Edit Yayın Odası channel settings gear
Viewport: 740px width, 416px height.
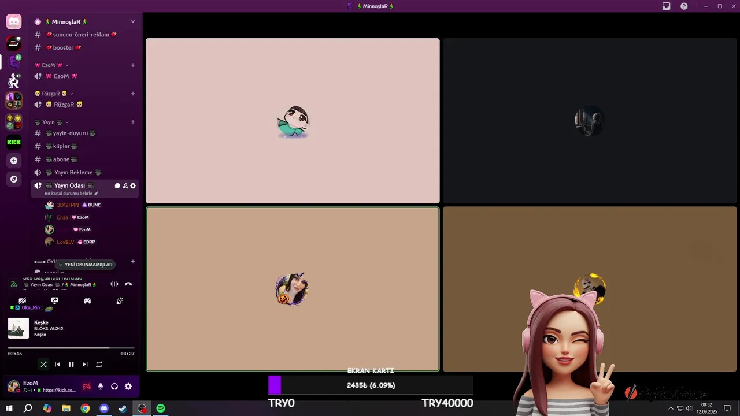tap(133, 186)
